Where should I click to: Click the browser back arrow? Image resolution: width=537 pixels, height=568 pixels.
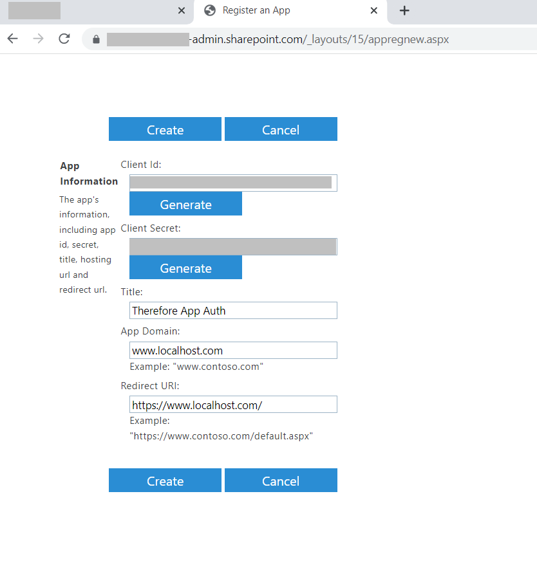tap(12, 39)
